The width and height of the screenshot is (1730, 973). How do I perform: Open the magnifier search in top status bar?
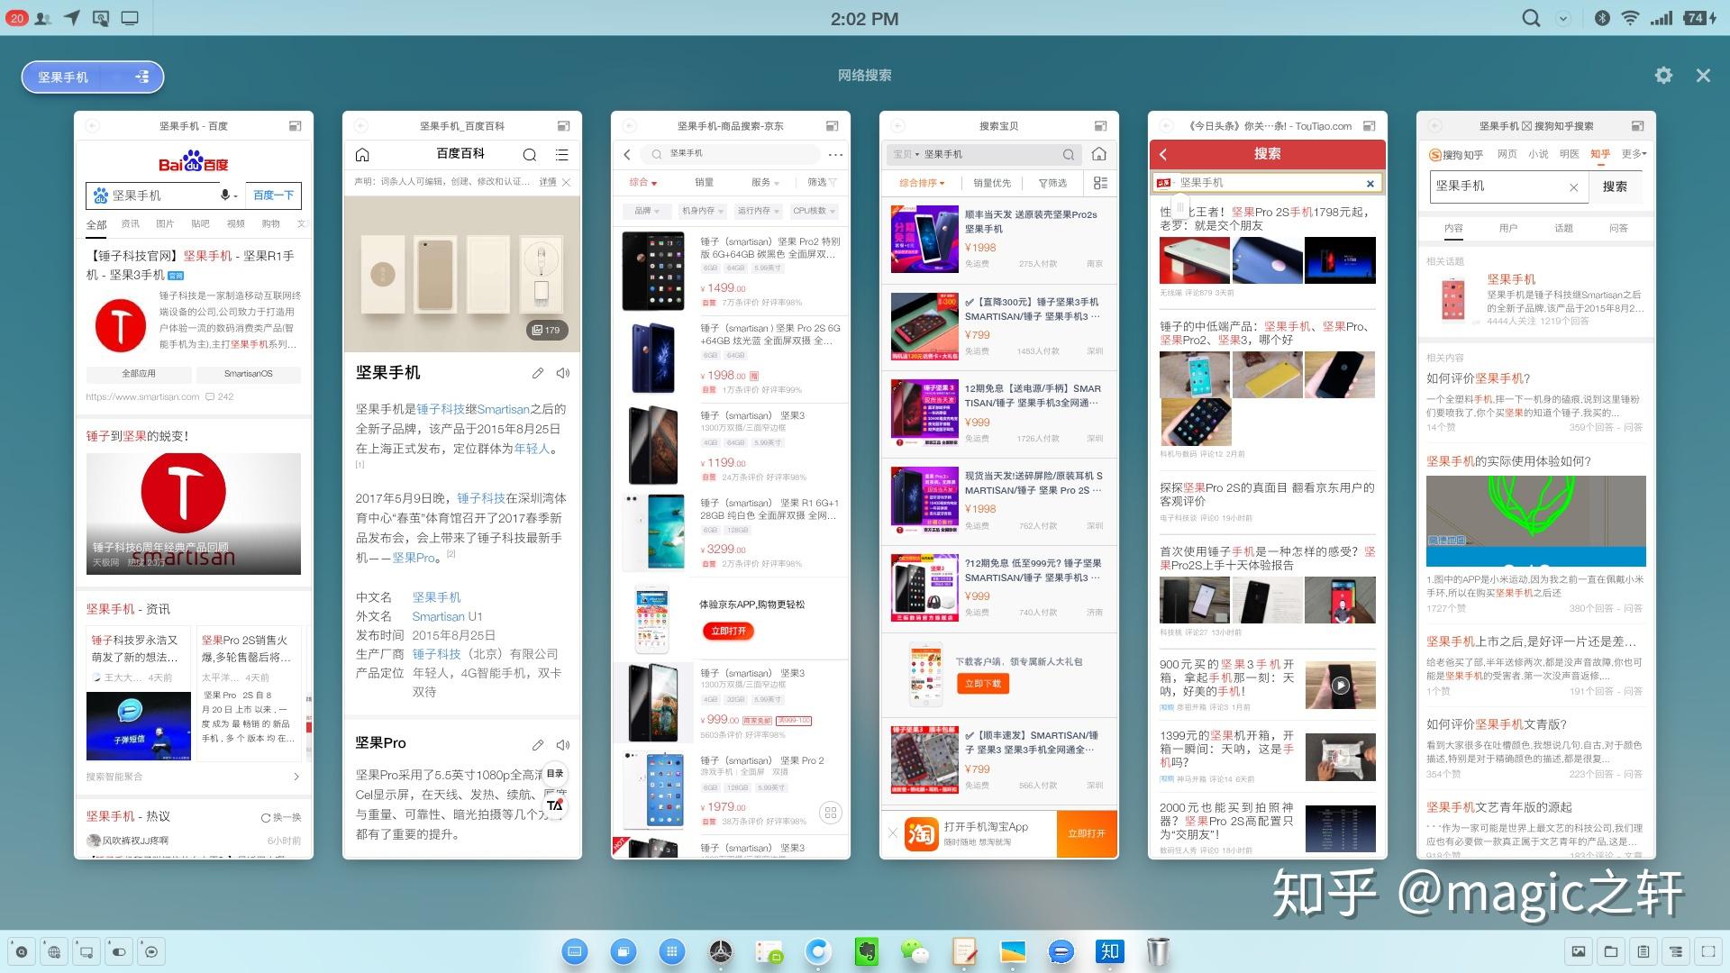click(1531, 18)
